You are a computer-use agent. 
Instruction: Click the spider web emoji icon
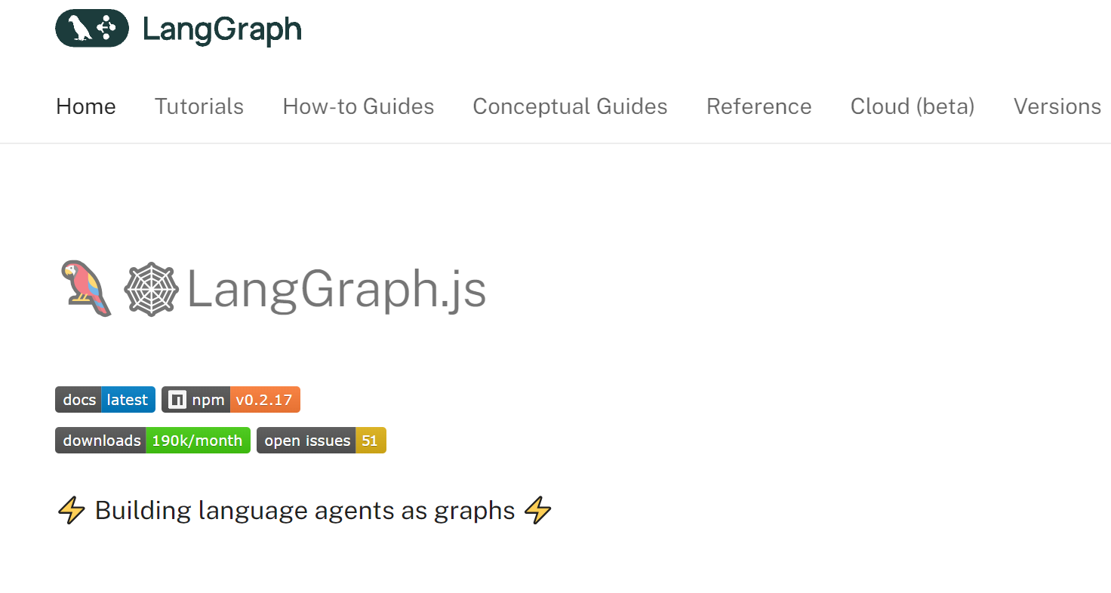pyautogui.click(x=151, y=289)
